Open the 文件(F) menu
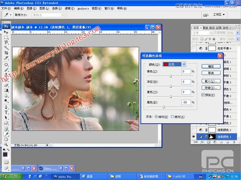 click(x=6, y=8)
